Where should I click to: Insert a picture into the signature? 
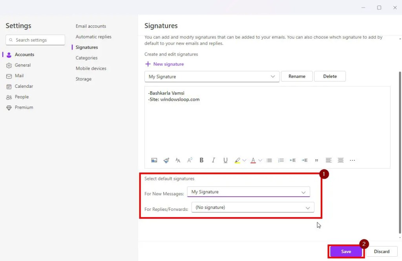[154, 160]
